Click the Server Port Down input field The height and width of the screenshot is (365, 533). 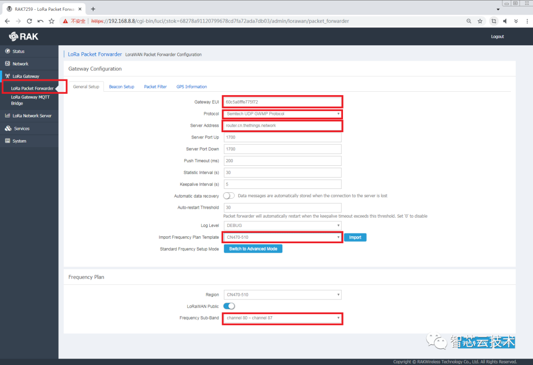282,149
